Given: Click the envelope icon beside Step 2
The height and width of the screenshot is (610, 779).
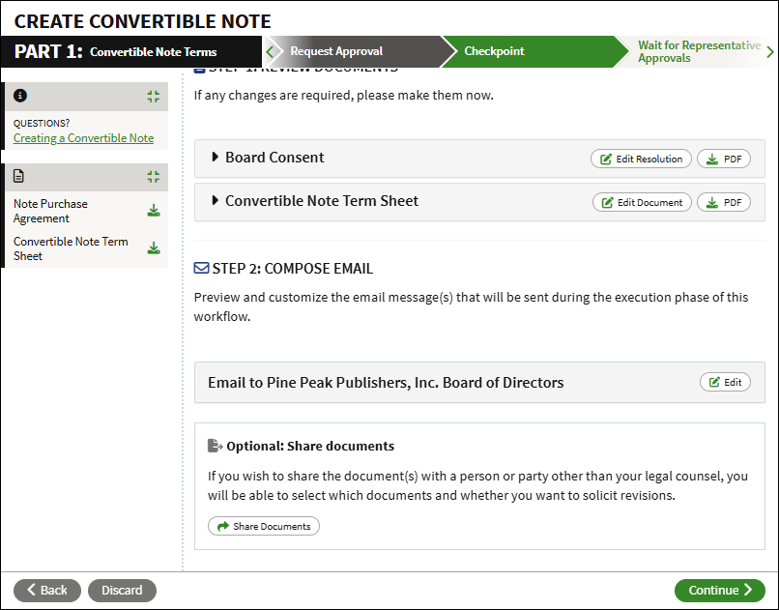Looking at the screenshot, I should point(201,268).
